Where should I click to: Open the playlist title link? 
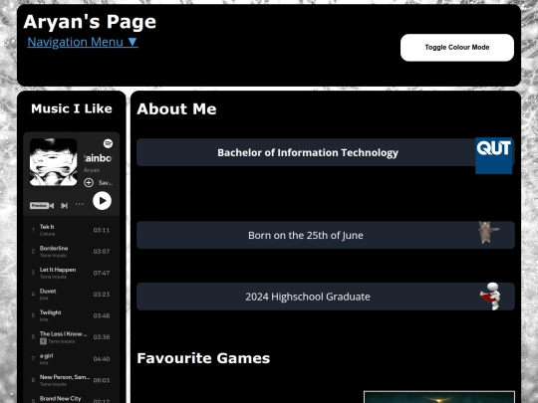pyautogui.click(x=98, y=158)
